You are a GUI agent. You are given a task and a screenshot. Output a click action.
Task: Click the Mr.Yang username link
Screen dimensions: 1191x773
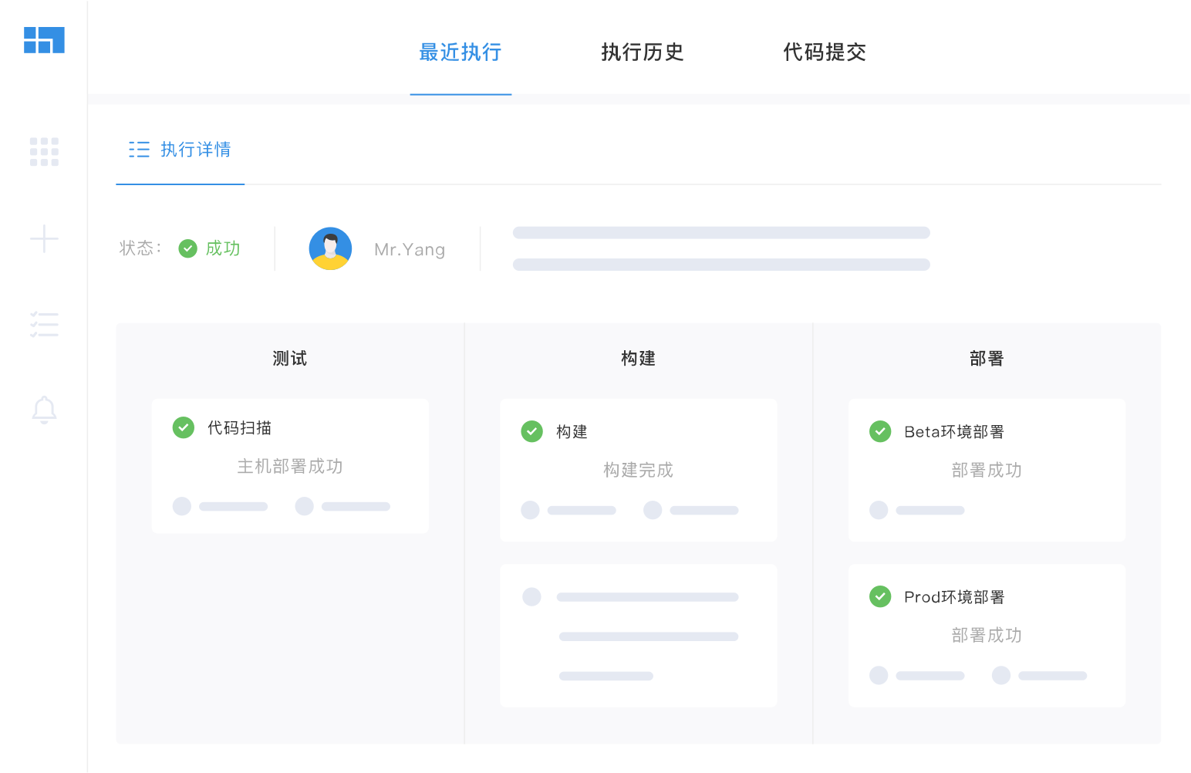tap(410, 250)
